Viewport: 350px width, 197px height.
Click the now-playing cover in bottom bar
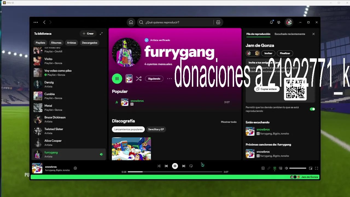[37, 168]
